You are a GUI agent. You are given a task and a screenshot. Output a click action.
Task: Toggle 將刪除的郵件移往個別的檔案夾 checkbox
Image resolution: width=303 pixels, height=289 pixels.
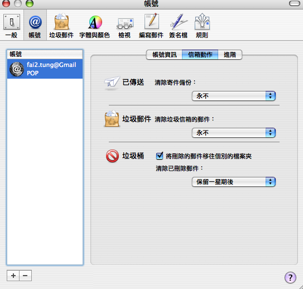click(x=160, y=156)
